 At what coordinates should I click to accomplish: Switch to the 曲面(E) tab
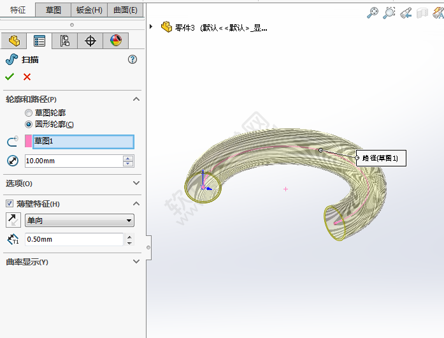(125, 10)
